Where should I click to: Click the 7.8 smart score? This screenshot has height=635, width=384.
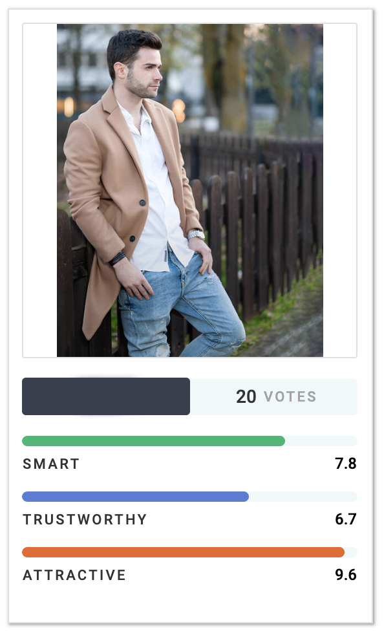[345, 464]
